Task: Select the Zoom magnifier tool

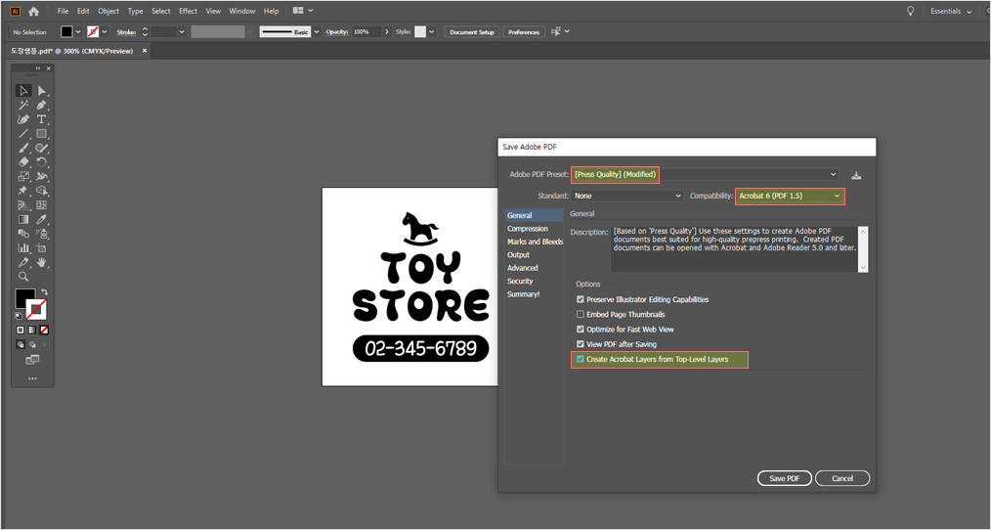Action: click(23, 277)
